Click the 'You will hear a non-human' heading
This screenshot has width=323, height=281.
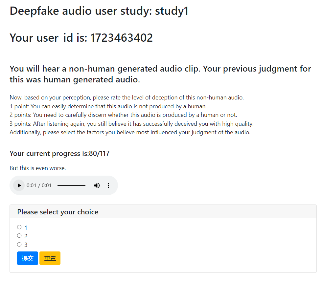[160, 74]
